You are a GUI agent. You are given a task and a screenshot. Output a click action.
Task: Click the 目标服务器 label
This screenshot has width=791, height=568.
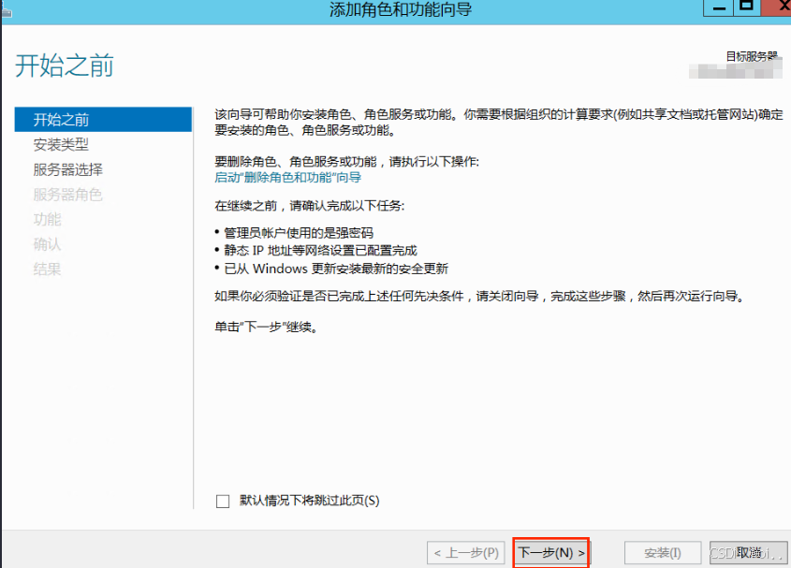pos(752,56)
